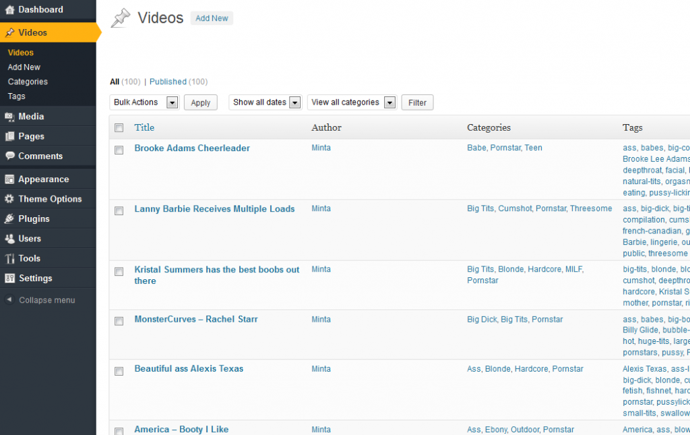This screenshot has width=690, height=435.
Task: Click the Media icon in sidebar
Action: pos(9,117)
